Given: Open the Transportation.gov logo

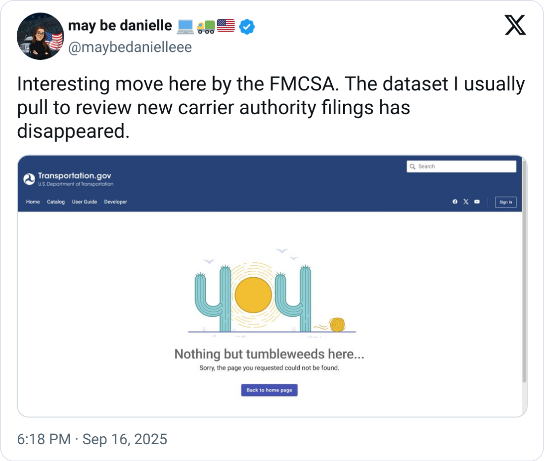Looking at the screenshot, I should point(68,179).
